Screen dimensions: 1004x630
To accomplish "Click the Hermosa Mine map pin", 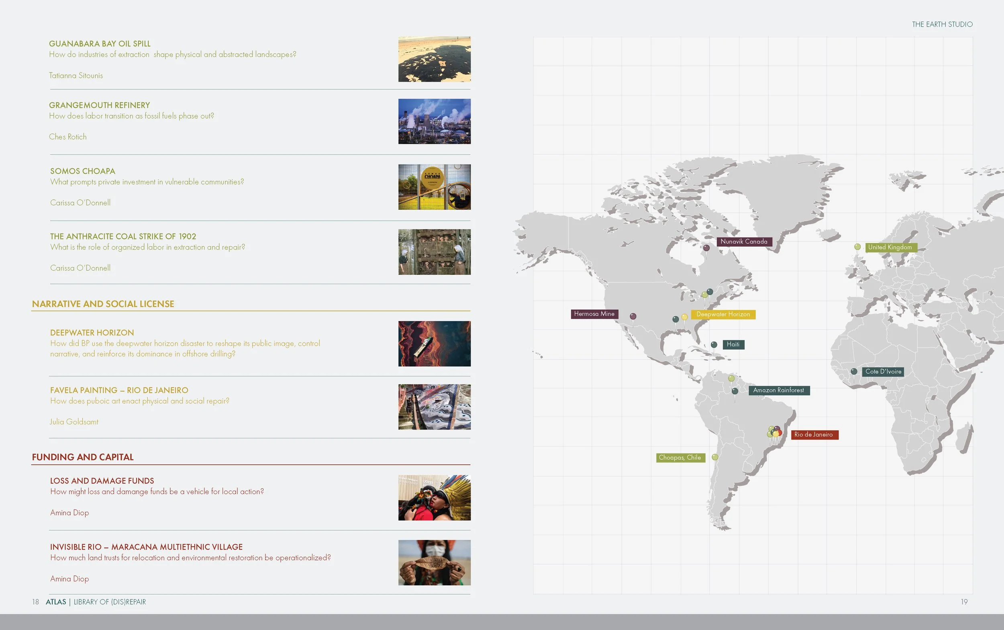I will (x=633, y=316).
